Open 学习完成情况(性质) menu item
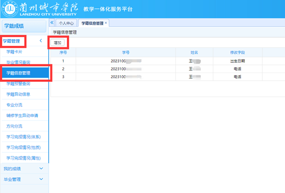Screen dimensions: 285x193 click(25, 147)
